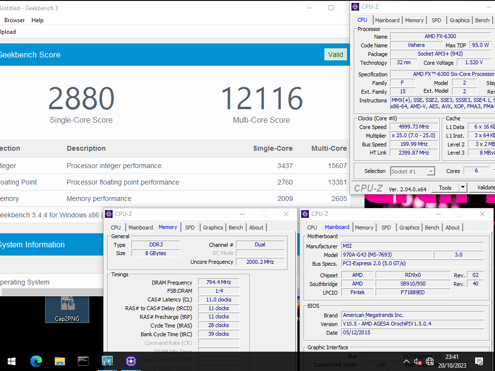The height and width of the screenshot is (371, 495).
Task: Maximize the Geekbench 3 window
Action: [x=331, y=8]
